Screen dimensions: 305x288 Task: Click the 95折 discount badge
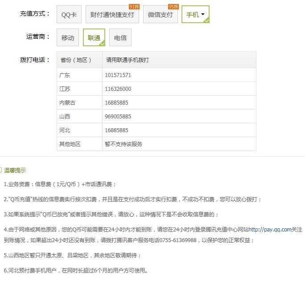173,7
